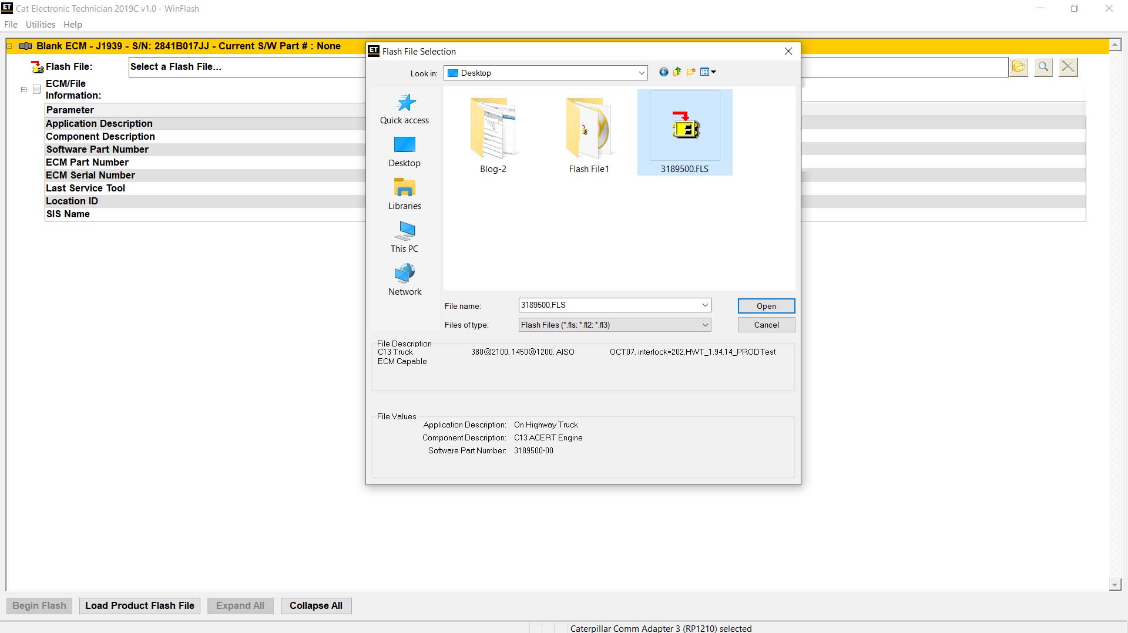Open the Help menu
The image size is (1128, 633).
pos(72,24)
